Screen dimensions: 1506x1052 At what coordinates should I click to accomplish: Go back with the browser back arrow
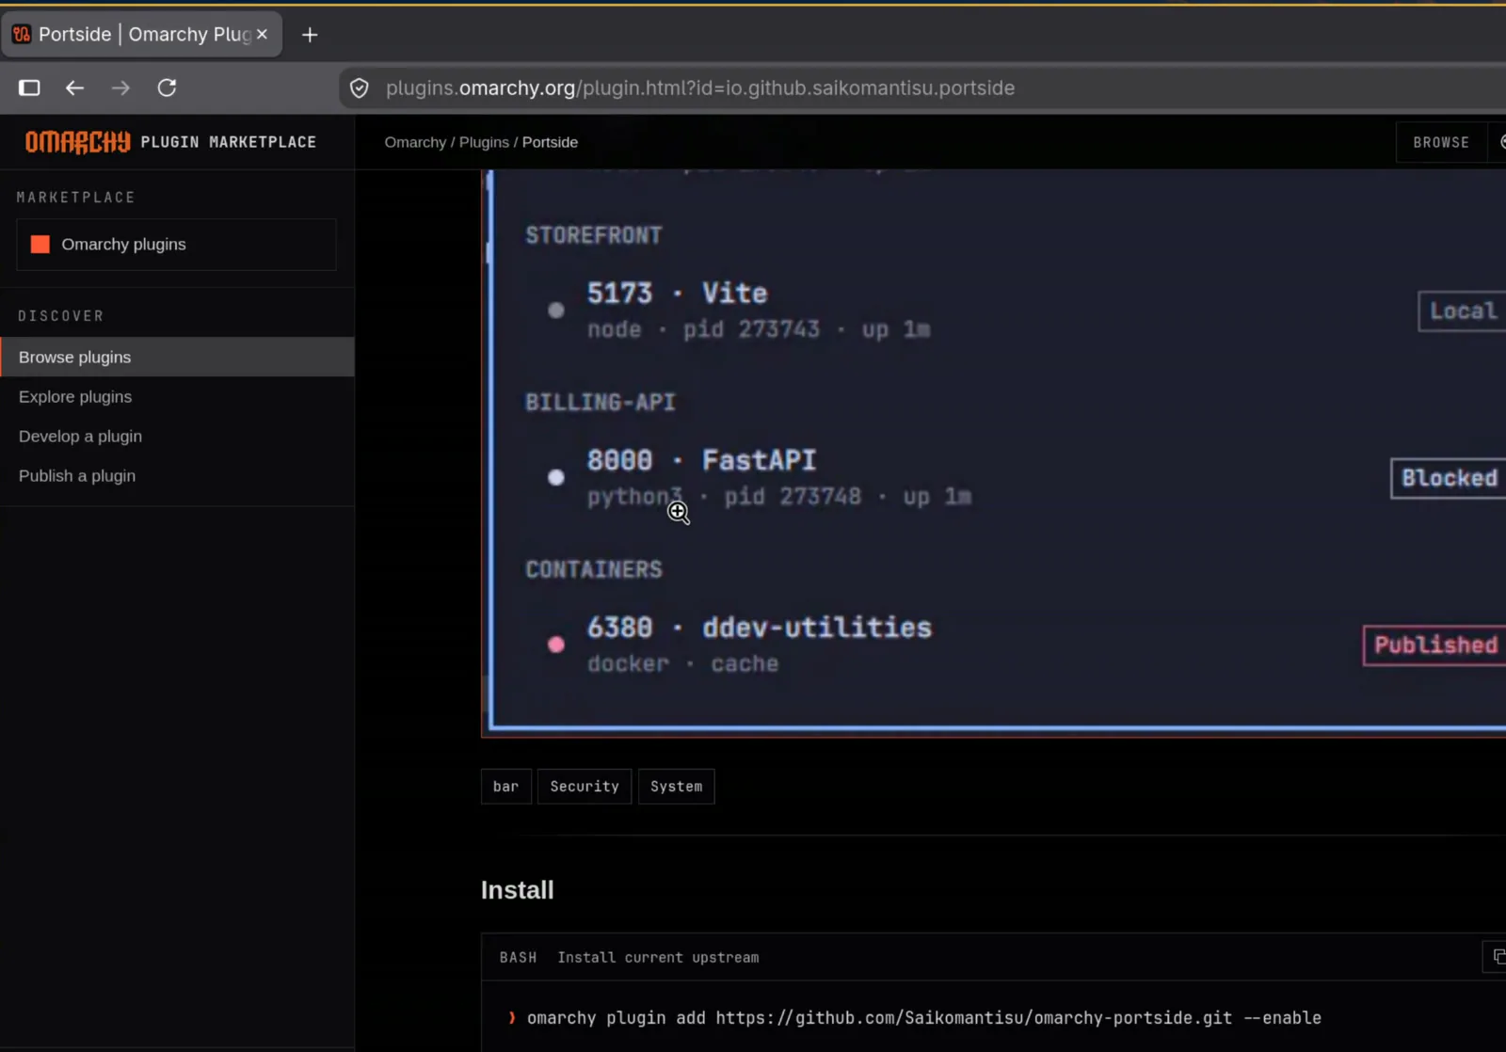[x=74, y=88]
